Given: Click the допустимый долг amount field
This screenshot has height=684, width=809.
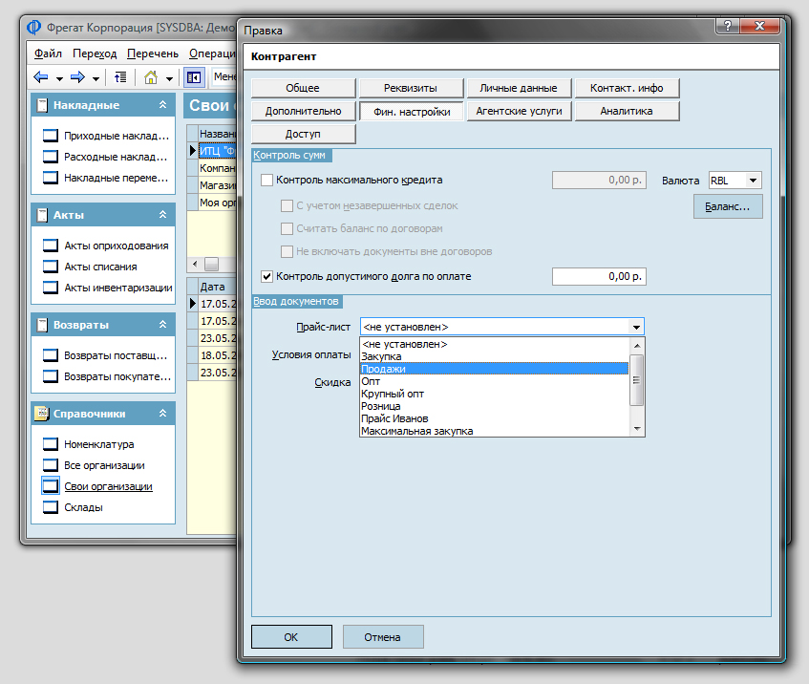Looking at the screenshot, I should tap(599, 277).
